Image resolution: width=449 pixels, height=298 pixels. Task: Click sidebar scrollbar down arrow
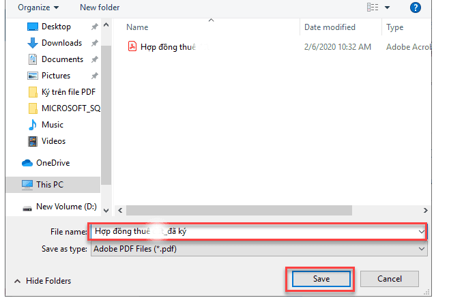coord(106,211)
